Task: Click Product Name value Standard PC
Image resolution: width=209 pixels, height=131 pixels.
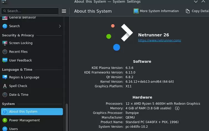Action: (152, 122)
